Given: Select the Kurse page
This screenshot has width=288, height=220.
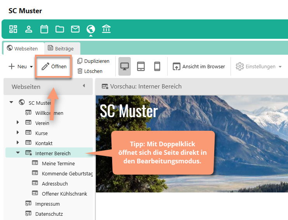Looking at the screenshot, I should tap(42, 133).
